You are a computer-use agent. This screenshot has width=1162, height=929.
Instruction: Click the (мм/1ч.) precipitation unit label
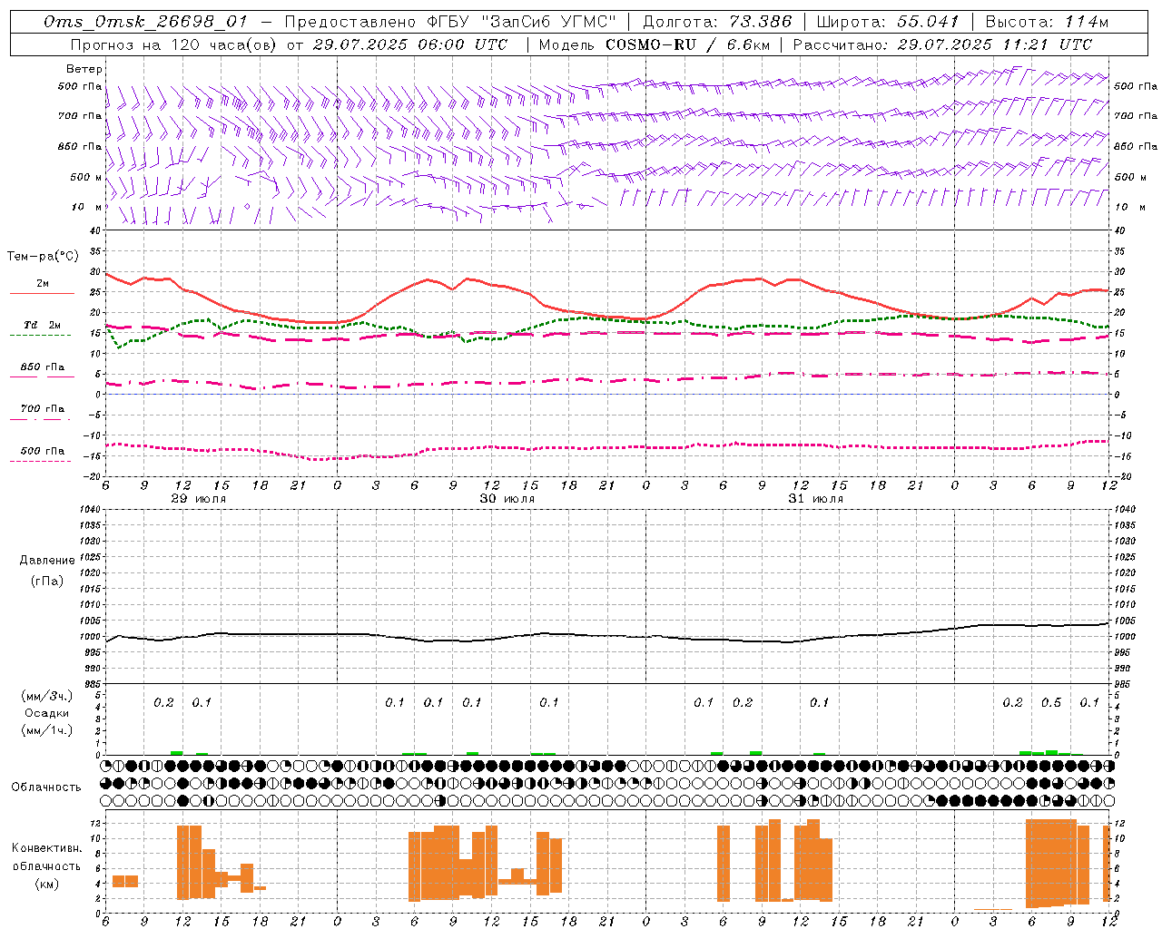pos(47,730)
